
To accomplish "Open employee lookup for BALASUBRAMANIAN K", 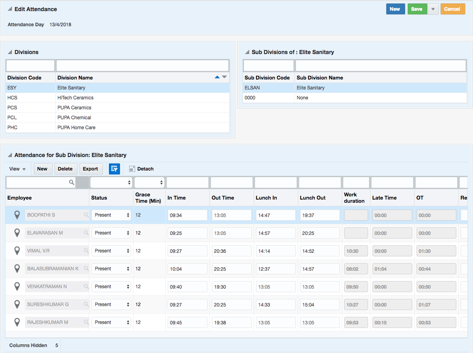I will 86,268.
